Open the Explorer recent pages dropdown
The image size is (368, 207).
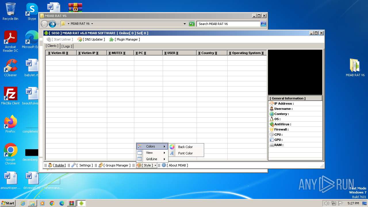point(58,24)
